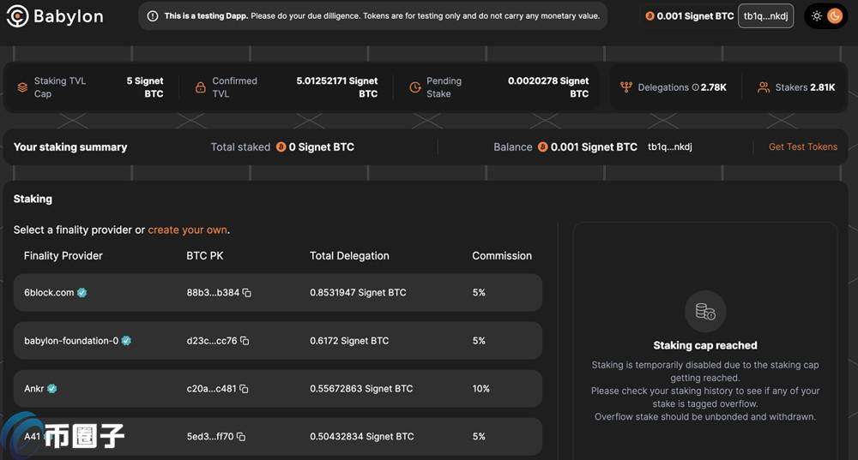Click the Commission column header

[501, 256]
